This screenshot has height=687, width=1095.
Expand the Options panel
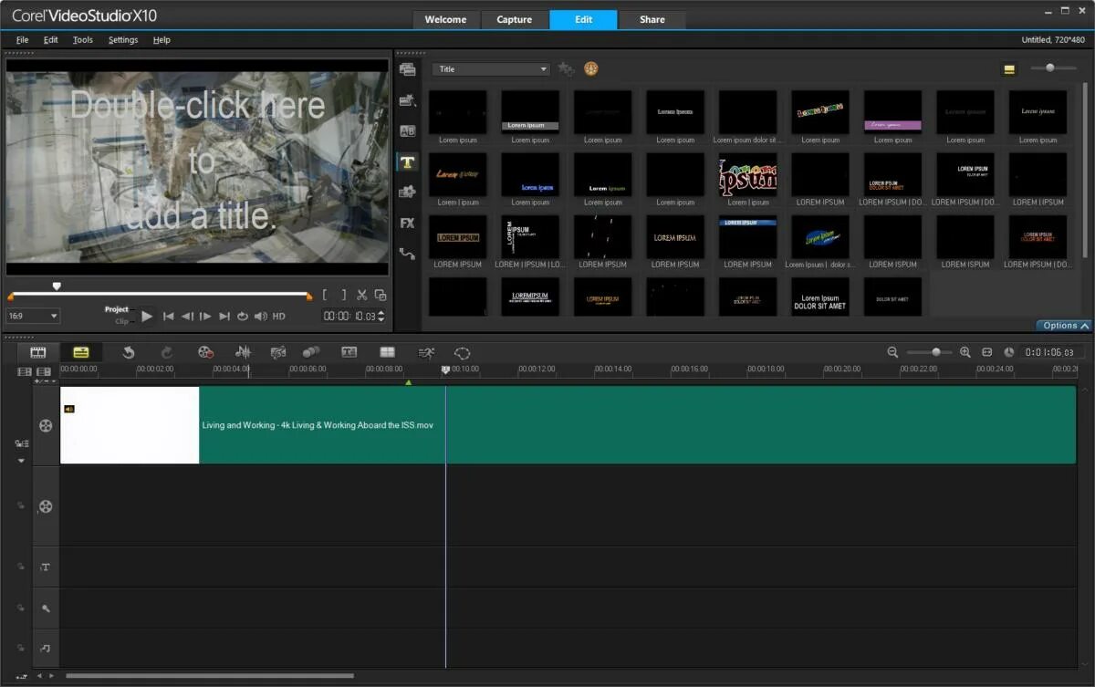pos(1064,326)
